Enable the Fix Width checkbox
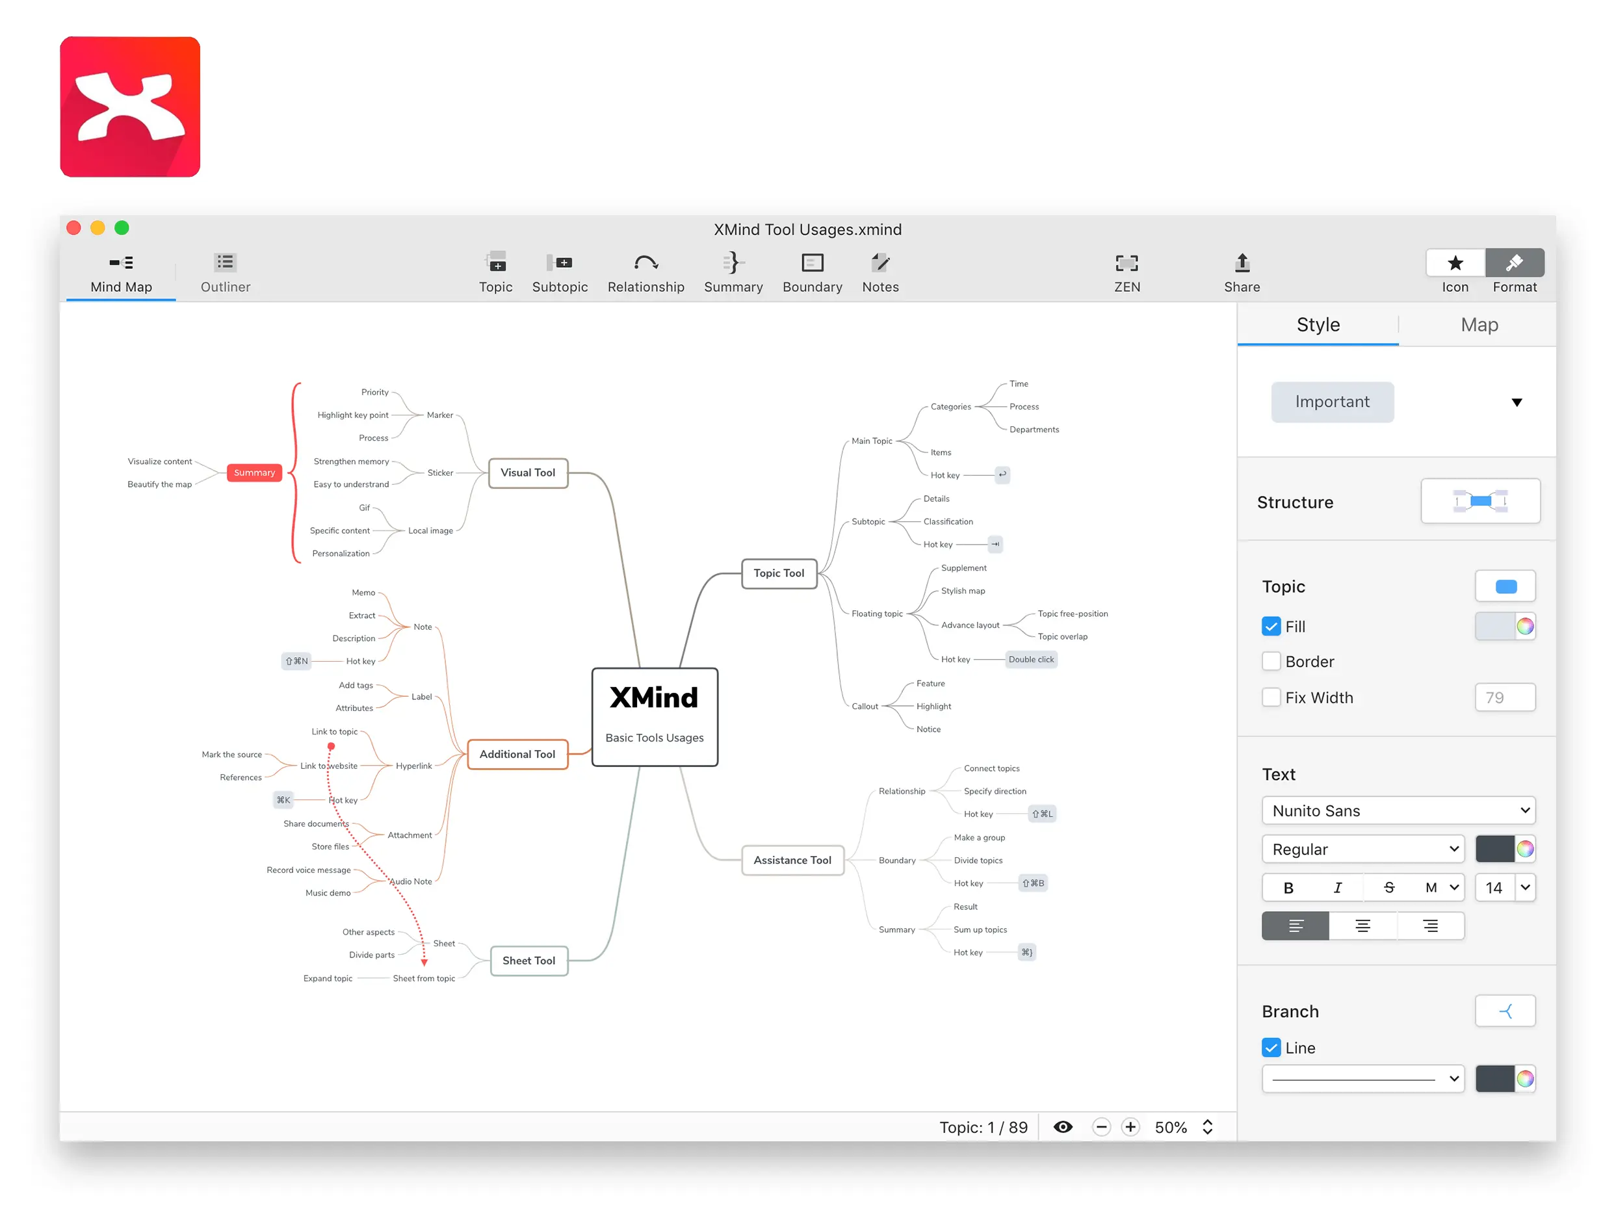The image size is (1616, 1205). pyautogui.click(x=1270, y=697)
